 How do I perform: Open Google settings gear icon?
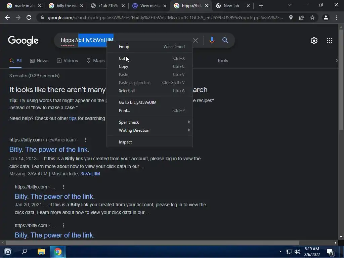pos(314,41)
